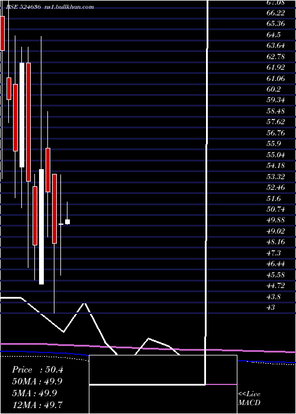Select the 43.8 price axis label
This screenshot has height=414, width=296.
[x=274, y=297]
